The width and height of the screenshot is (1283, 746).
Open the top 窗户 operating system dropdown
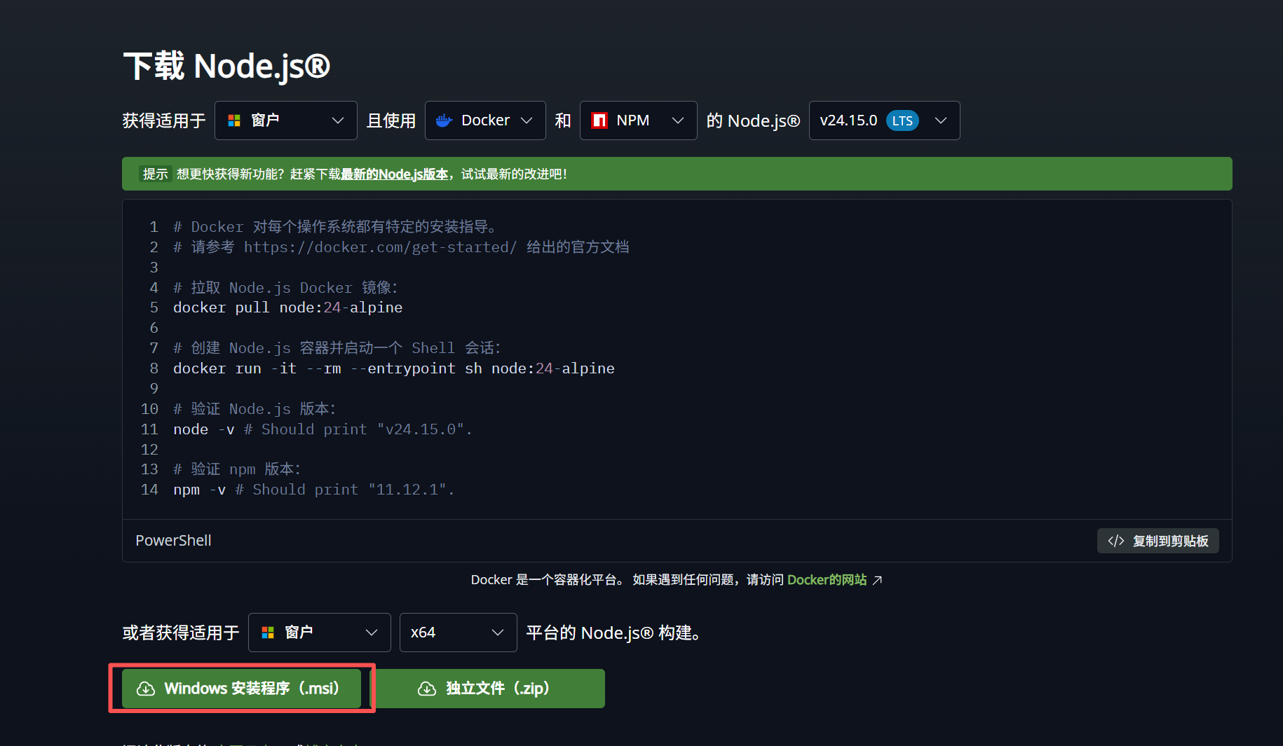(x=285, y=120)
